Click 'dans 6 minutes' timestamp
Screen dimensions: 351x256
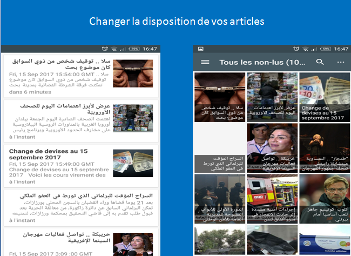pos(30,92)
